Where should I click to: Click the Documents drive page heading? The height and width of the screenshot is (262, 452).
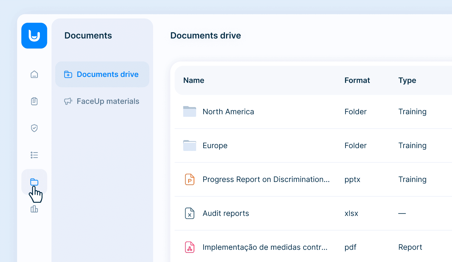[206, 36]
